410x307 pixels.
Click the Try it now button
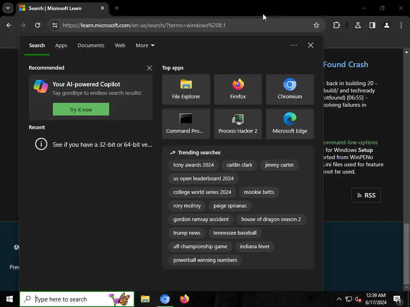coord(81,110)
